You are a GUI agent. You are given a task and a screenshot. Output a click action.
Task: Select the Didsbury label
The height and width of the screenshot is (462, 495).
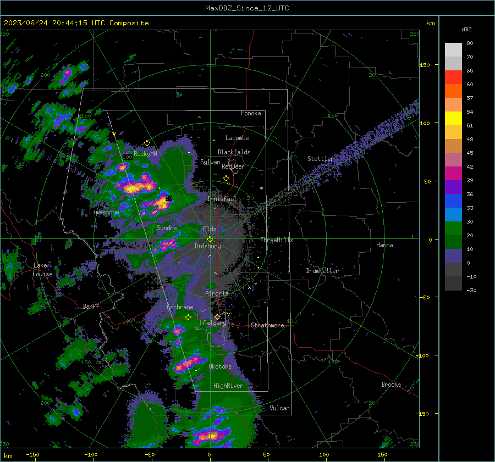tap(207, 246)
